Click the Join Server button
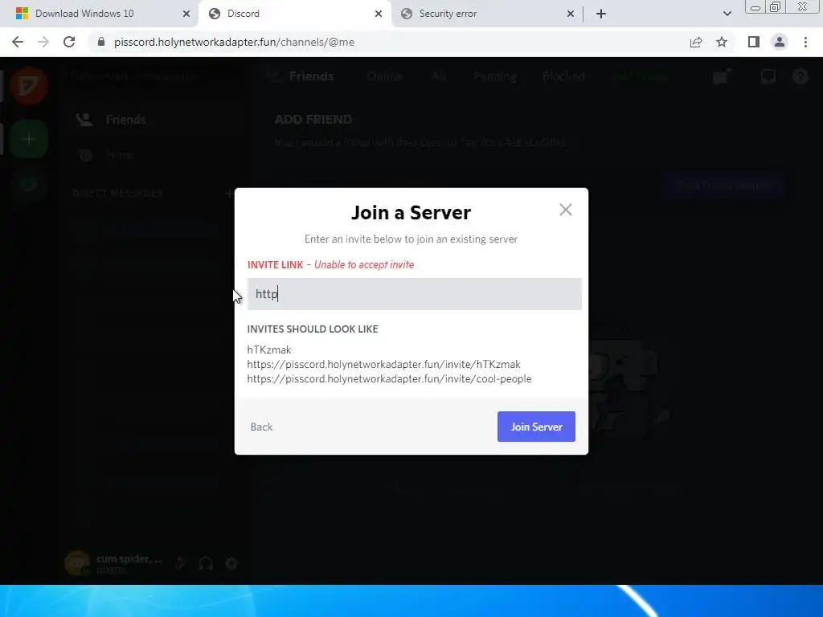 point(536,427)
